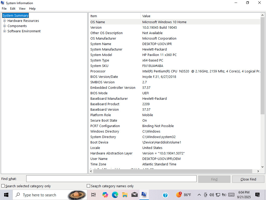Open the Help menu

click(x=32, y=9)
